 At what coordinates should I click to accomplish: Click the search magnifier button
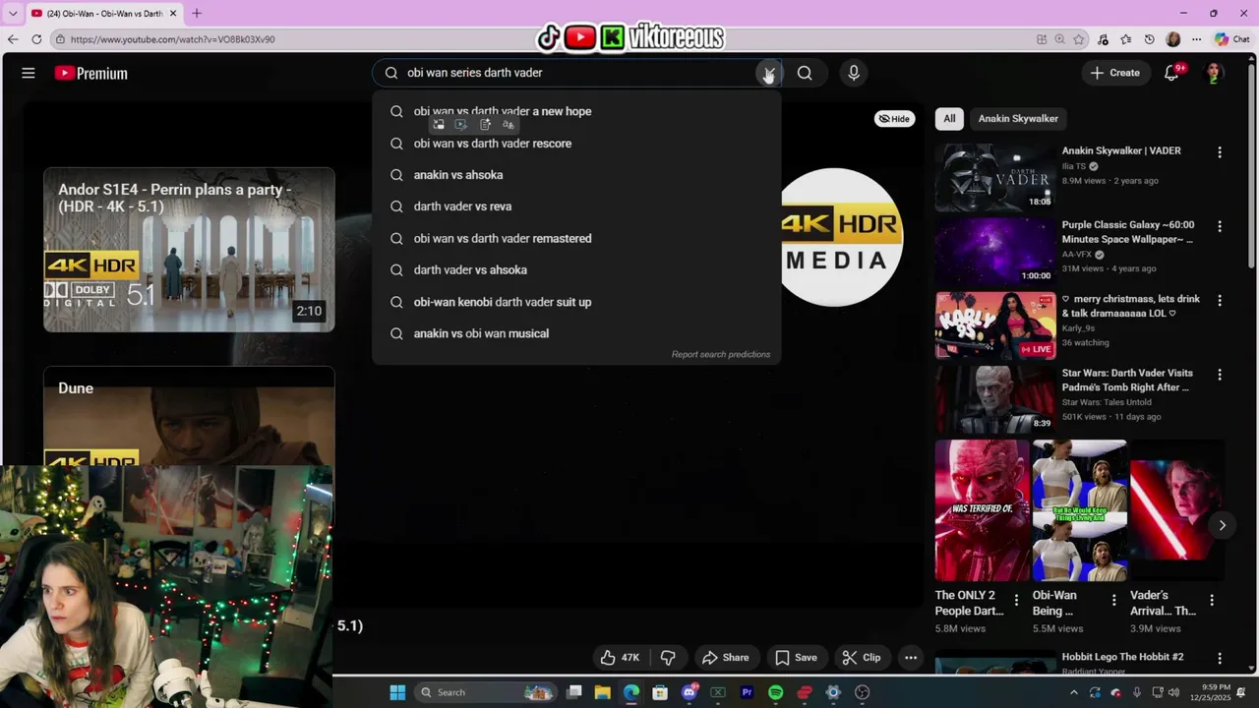coord(805,73)
